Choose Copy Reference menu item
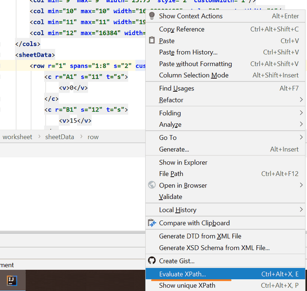The image size is (307, 291). 181,29
